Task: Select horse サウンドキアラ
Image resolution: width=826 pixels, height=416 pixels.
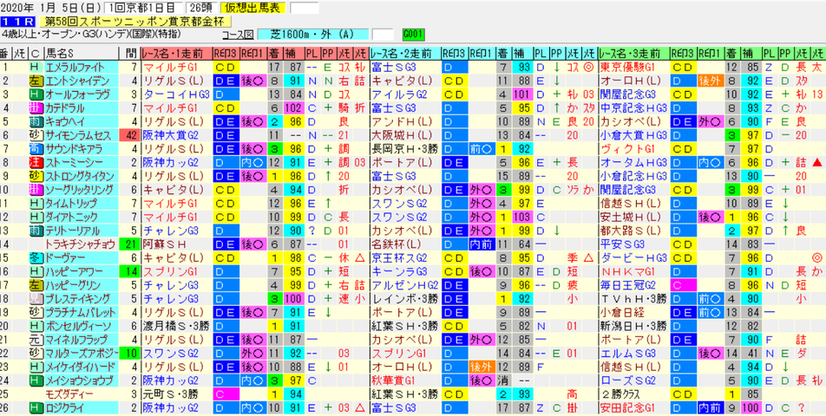Action: pyautogui.click(x=81, y=149)
